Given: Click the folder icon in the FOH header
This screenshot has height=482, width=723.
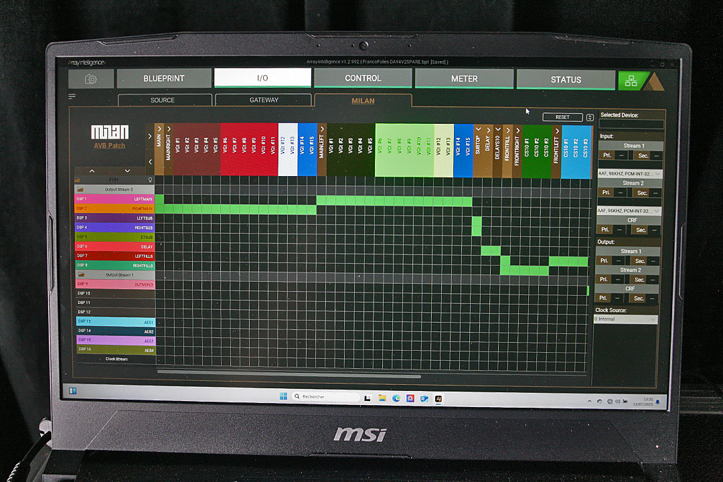Looking at the screenshot, I should click(x=78, y=179).
